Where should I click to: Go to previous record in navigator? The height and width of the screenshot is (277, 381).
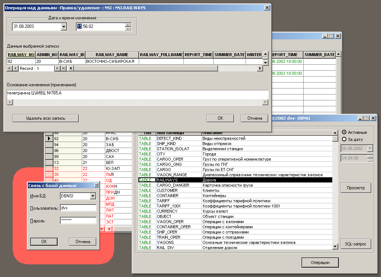pyautogui.click(x=15, y=68)
